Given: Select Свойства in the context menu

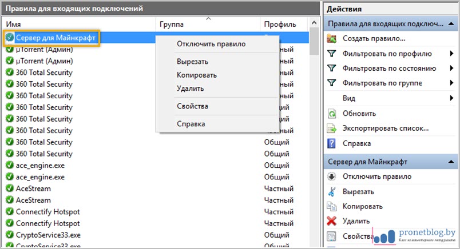Looking at the screenshot, I should click(x=192, y=106).
